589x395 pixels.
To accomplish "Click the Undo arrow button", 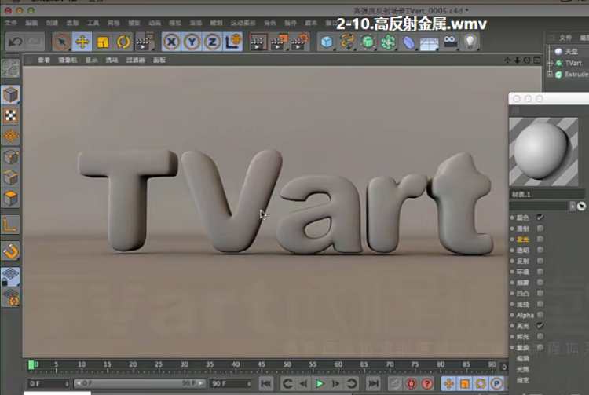I will (14, 42).
